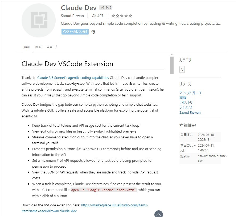Give a five-star rating with the last star
Viewport: 238px width, 217px height.
point(130,16)
